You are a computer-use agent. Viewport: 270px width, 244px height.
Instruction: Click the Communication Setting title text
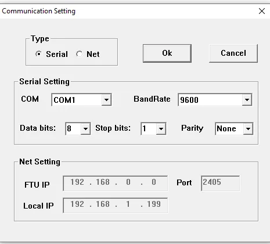tap(39, 11)
